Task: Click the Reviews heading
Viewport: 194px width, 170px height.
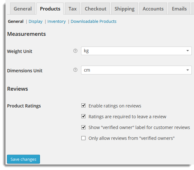Action: click(x=17, y=89)
